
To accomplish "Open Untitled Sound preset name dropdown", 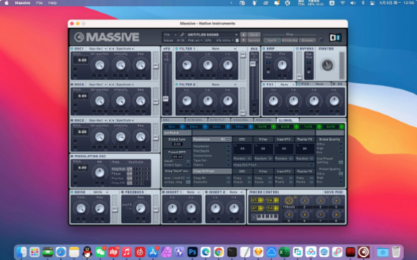I will (x=212, y=35).
